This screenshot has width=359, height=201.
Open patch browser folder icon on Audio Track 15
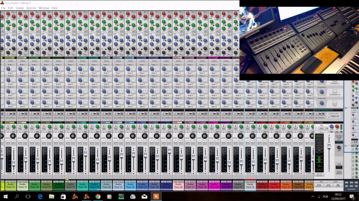tap(47, 114)
